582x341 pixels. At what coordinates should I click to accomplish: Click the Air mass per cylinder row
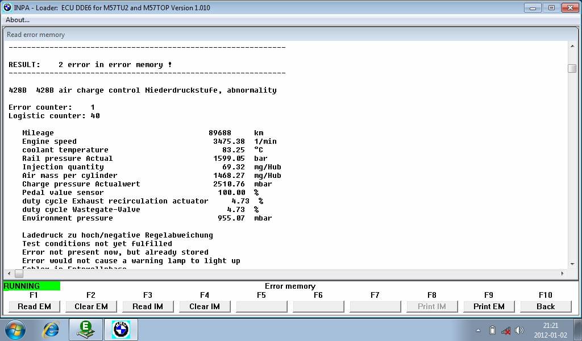tap(151, 176)
